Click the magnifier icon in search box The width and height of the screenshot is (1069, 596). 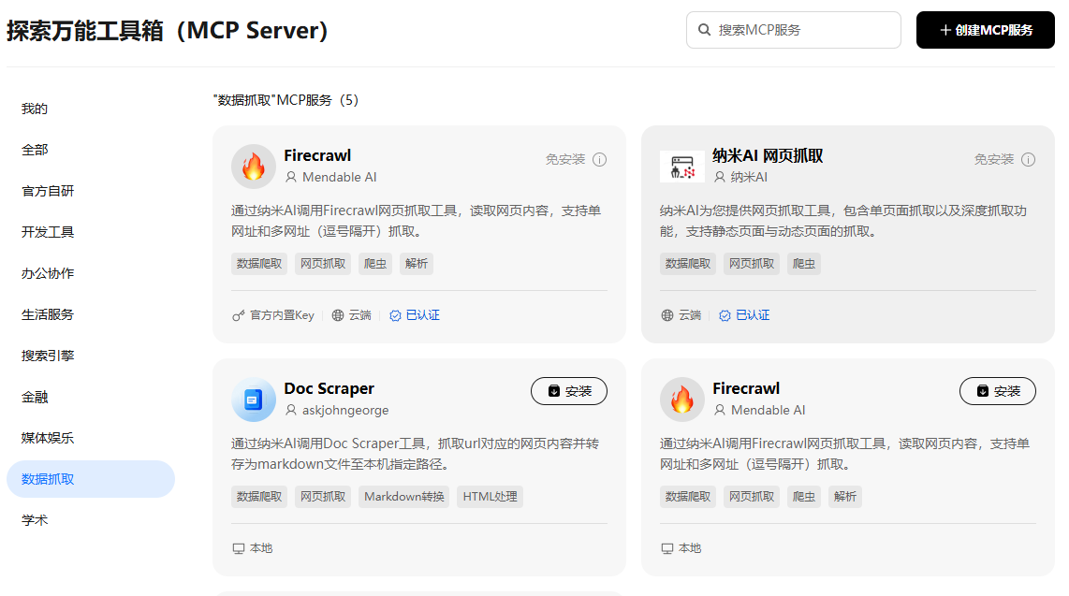(x=704, y=30)
